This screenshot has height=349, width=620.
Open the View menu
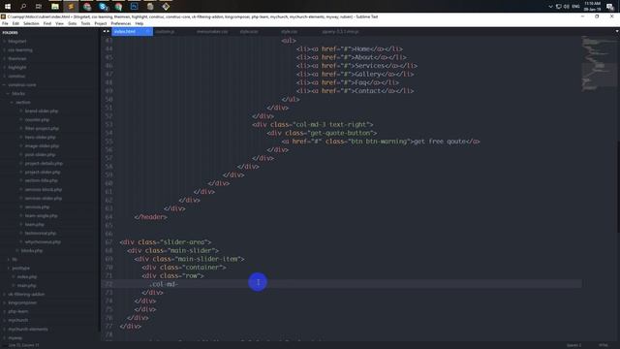point(59,23)
